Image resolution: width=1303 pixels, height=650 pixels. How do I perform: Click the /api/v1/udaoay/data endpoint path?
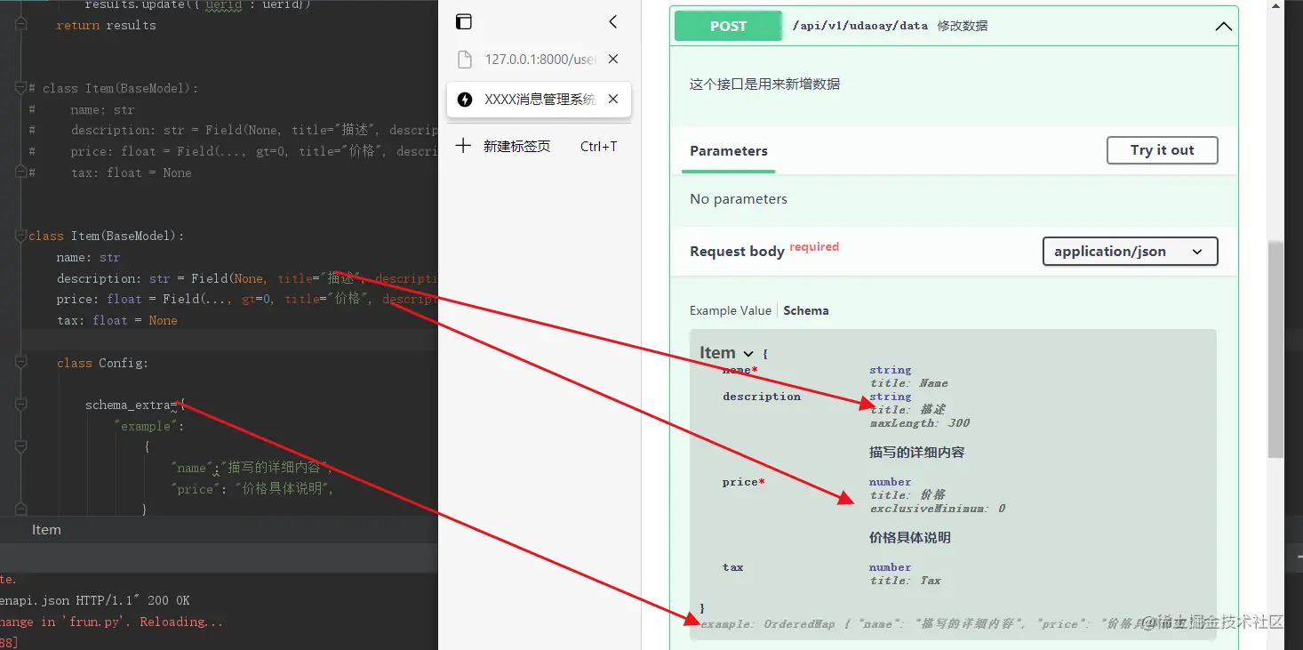[x=860, y=26]
